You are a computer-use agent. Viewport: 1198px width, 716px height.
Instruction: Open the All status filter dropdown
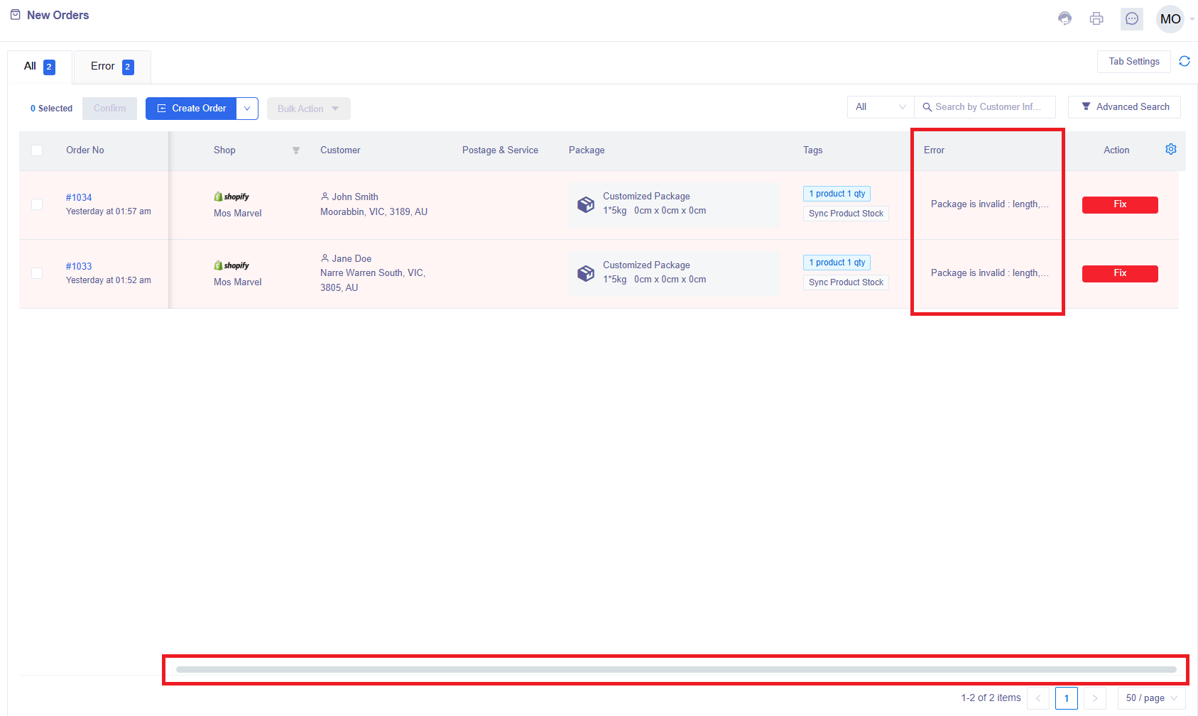click(880, 106)
